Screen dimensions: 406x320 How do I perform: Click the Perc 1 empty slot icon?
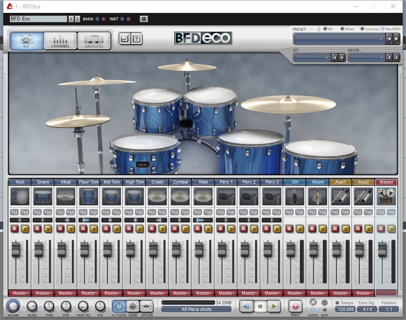[x=226, y=196]
